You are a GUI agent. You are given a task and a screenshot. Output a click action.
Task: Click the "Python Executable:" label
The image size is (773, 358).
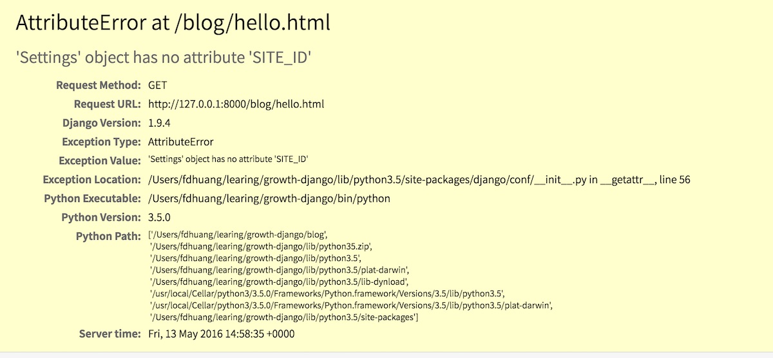pos(92,199)
